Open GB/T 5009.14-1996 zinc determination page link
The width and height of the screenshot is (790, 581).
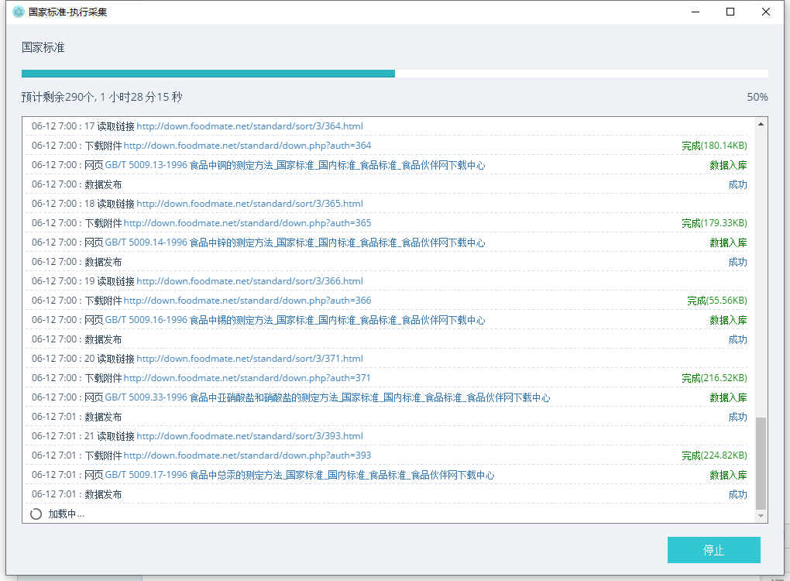295,242
